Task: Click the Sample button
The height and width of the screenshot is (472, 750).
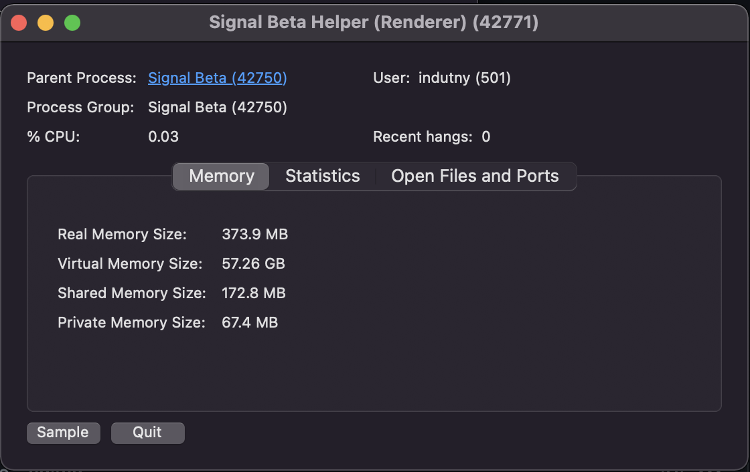Action: coord(63,433)
